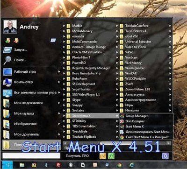Viewport: 187px width, 169px height.
Task: Expand the Мои видеозаписи submenu arrow
Action: pyautogui.click(x=59, y=103)
